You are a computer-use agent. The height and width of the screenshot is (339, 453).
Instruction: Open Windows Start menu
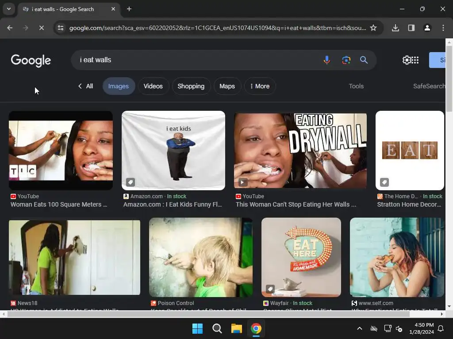(198, 328)
